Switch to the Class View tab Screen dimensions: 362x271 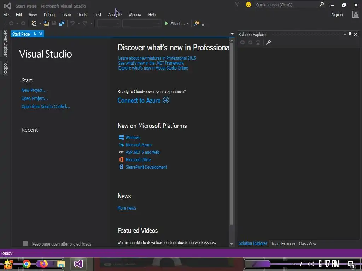click(308, 243)
